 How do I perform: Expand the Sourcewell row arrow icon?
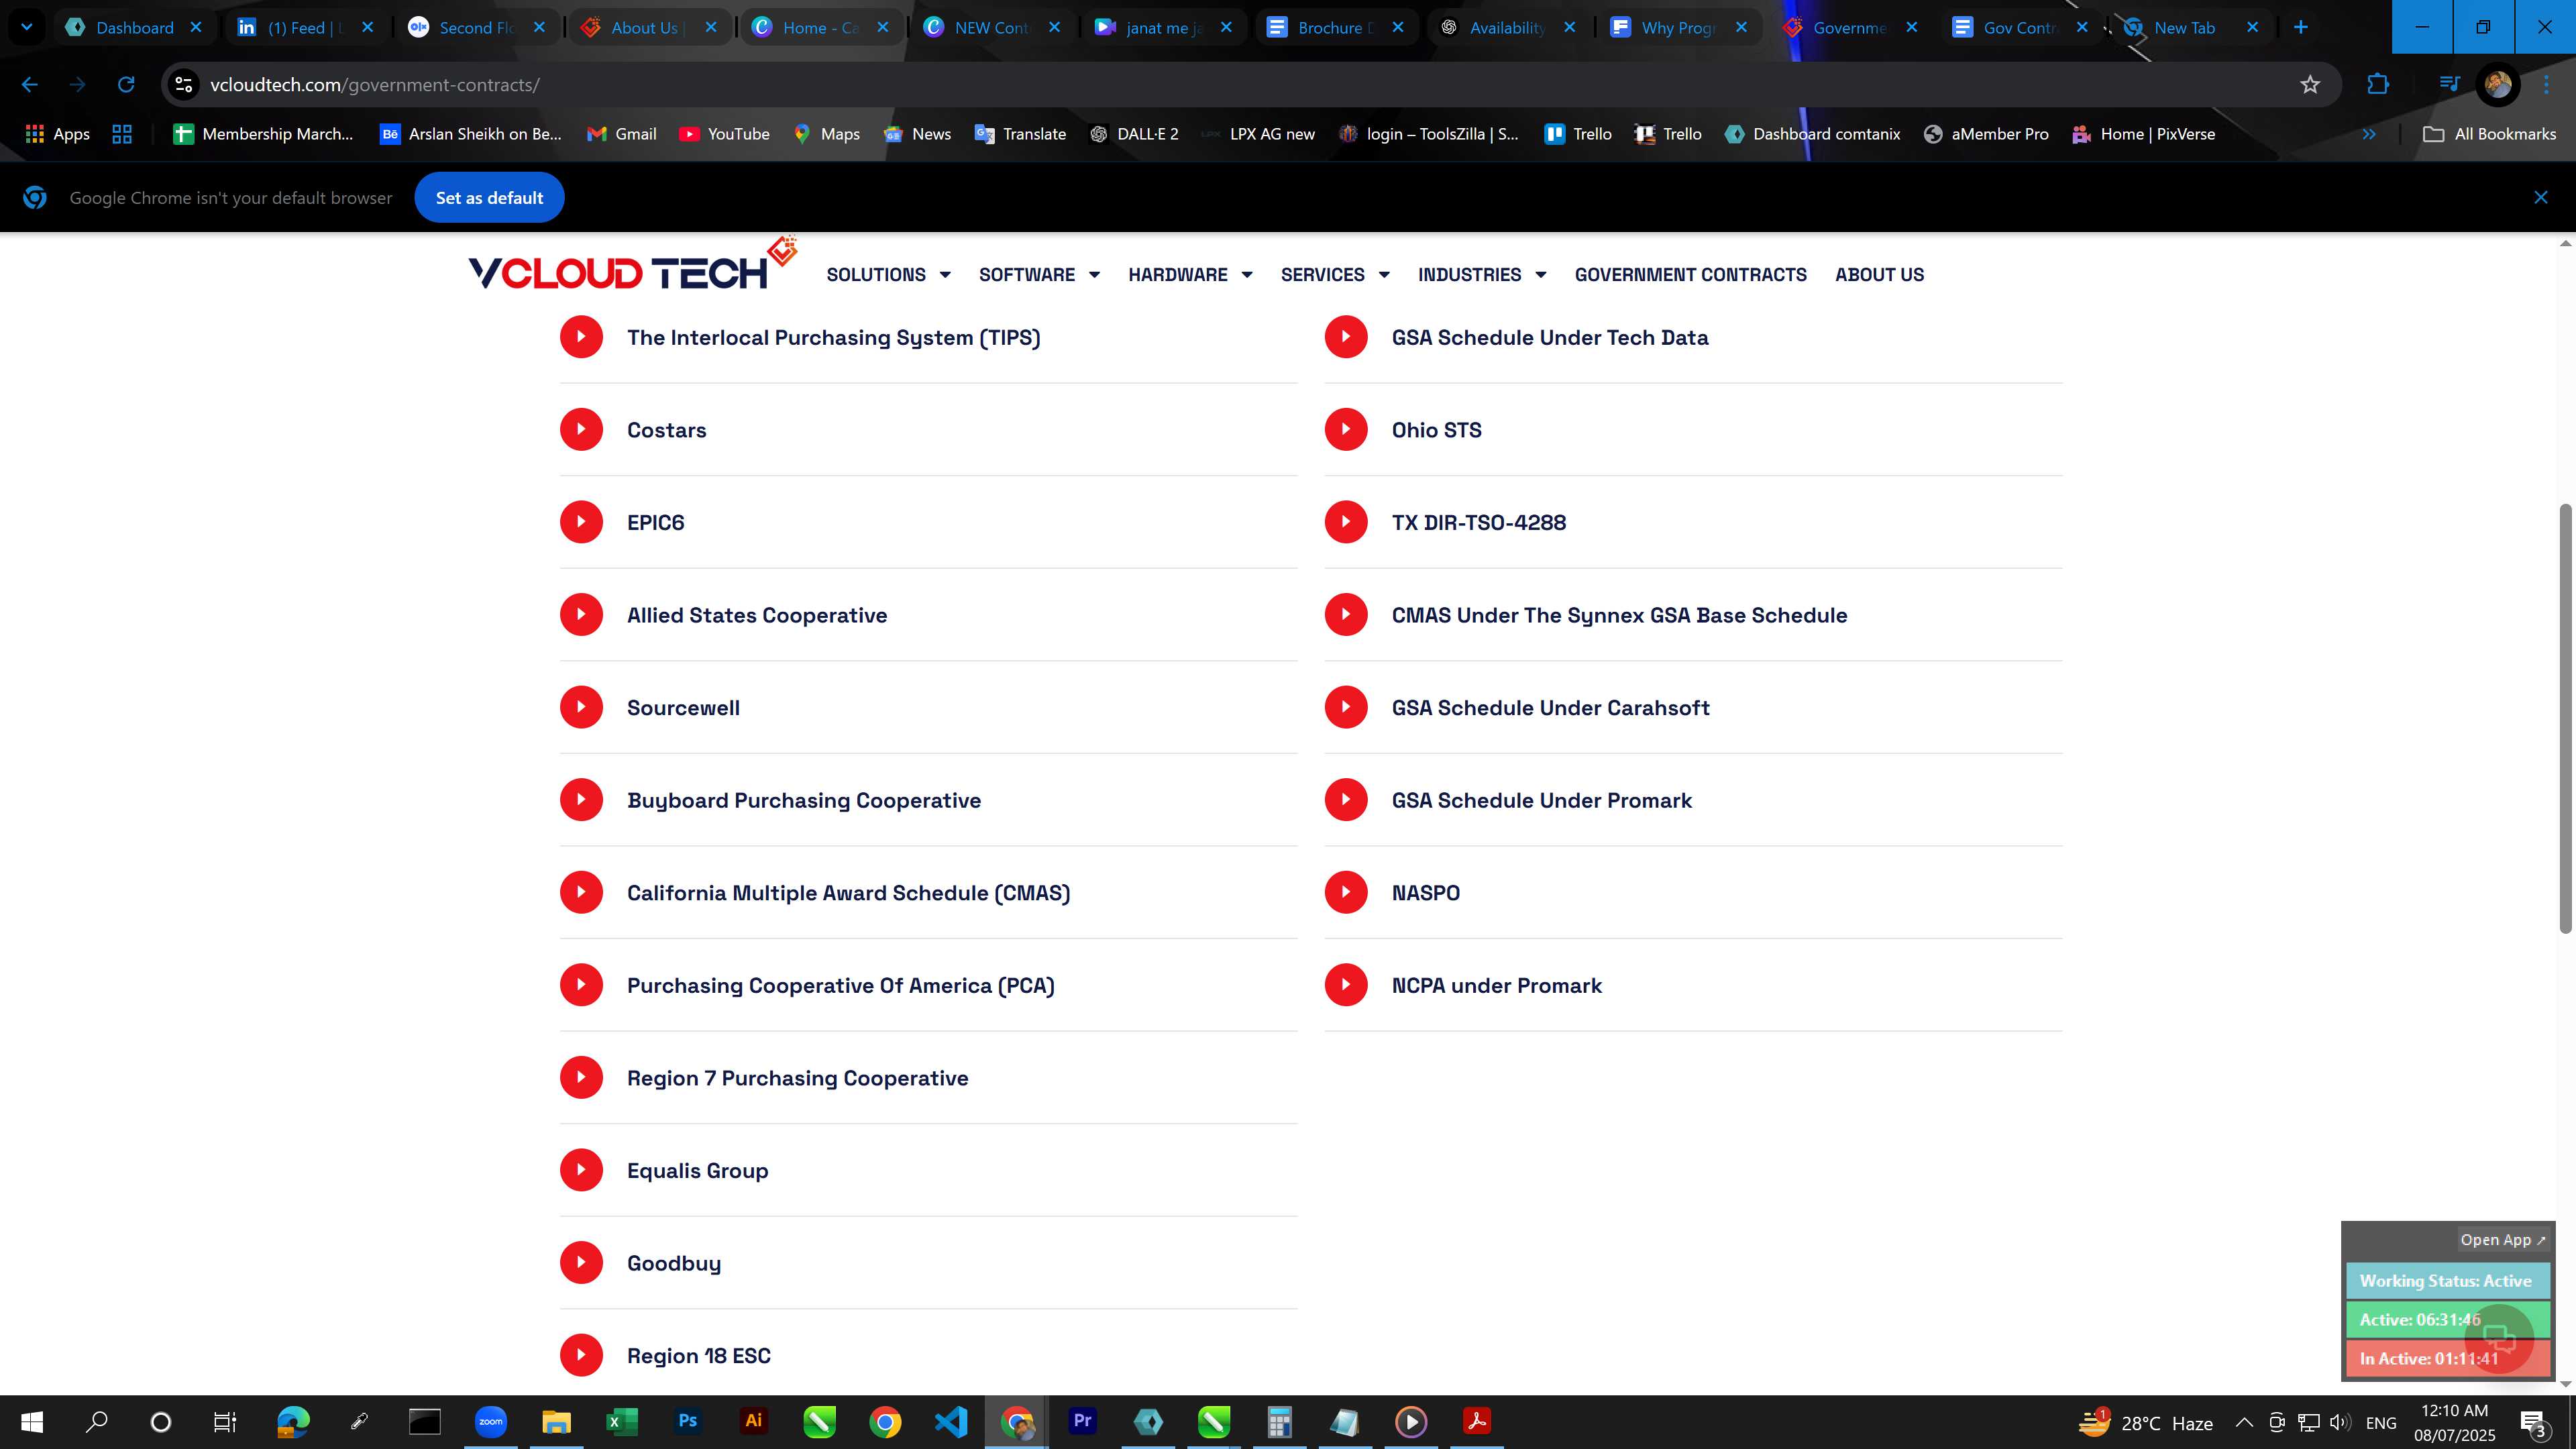point(581,707)
